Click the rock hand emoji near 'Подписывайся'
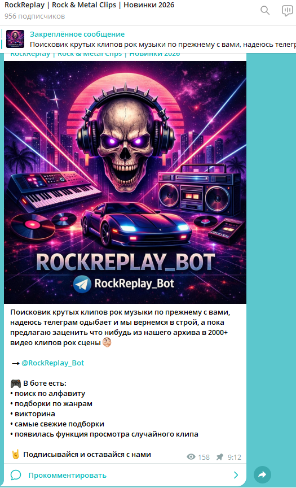 tap(16, 454)
